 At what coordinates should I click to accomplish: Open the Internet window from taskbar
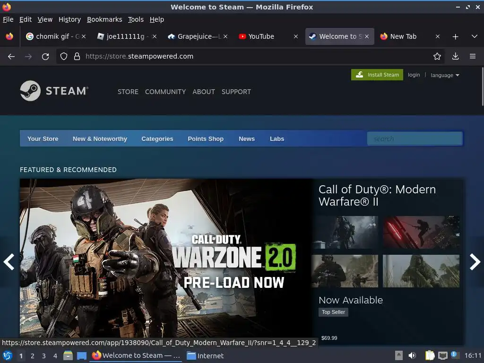pos(205,355)
